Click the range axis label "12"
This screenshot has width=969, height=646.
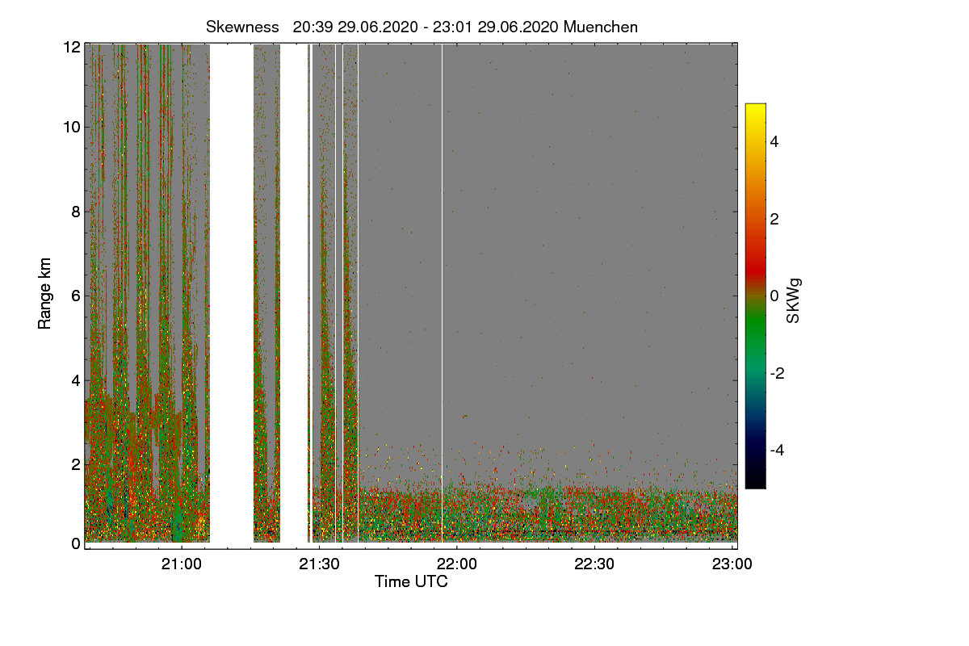point(72,48)
